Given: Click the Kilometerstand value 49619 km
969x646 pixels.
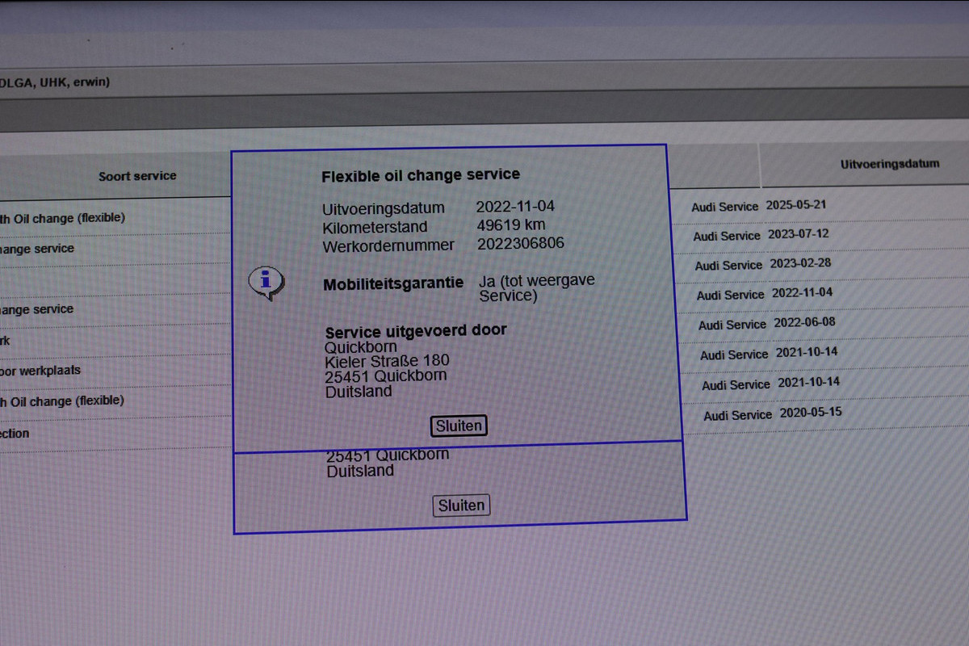Looking at the screenshot, I should tap(510, 225).
